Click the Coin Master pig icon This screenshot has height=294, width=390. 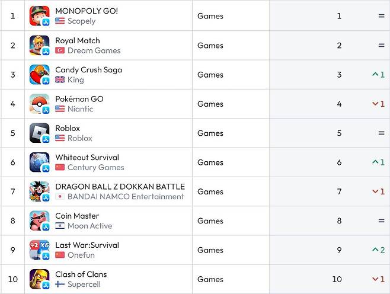coord(39,220)
